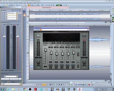This screenshot has height=91, width=114.
Task: Select the orange RSS podcast workspace icon
Action: coord(25,15)
